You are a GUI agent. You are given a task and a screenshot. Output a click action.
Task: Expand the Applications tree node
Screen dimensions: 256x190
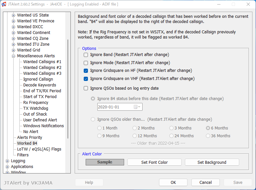click(7, 167)
